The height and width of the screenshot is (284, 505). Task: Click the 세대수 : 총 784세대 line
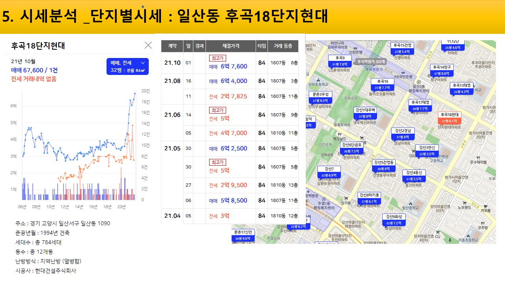[x=38, y=242]
